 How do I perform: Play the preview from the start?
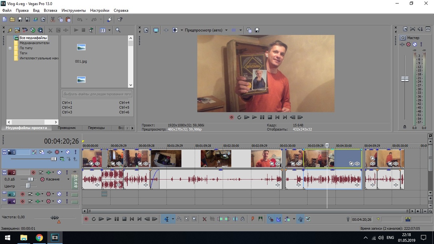pos(247,117)
